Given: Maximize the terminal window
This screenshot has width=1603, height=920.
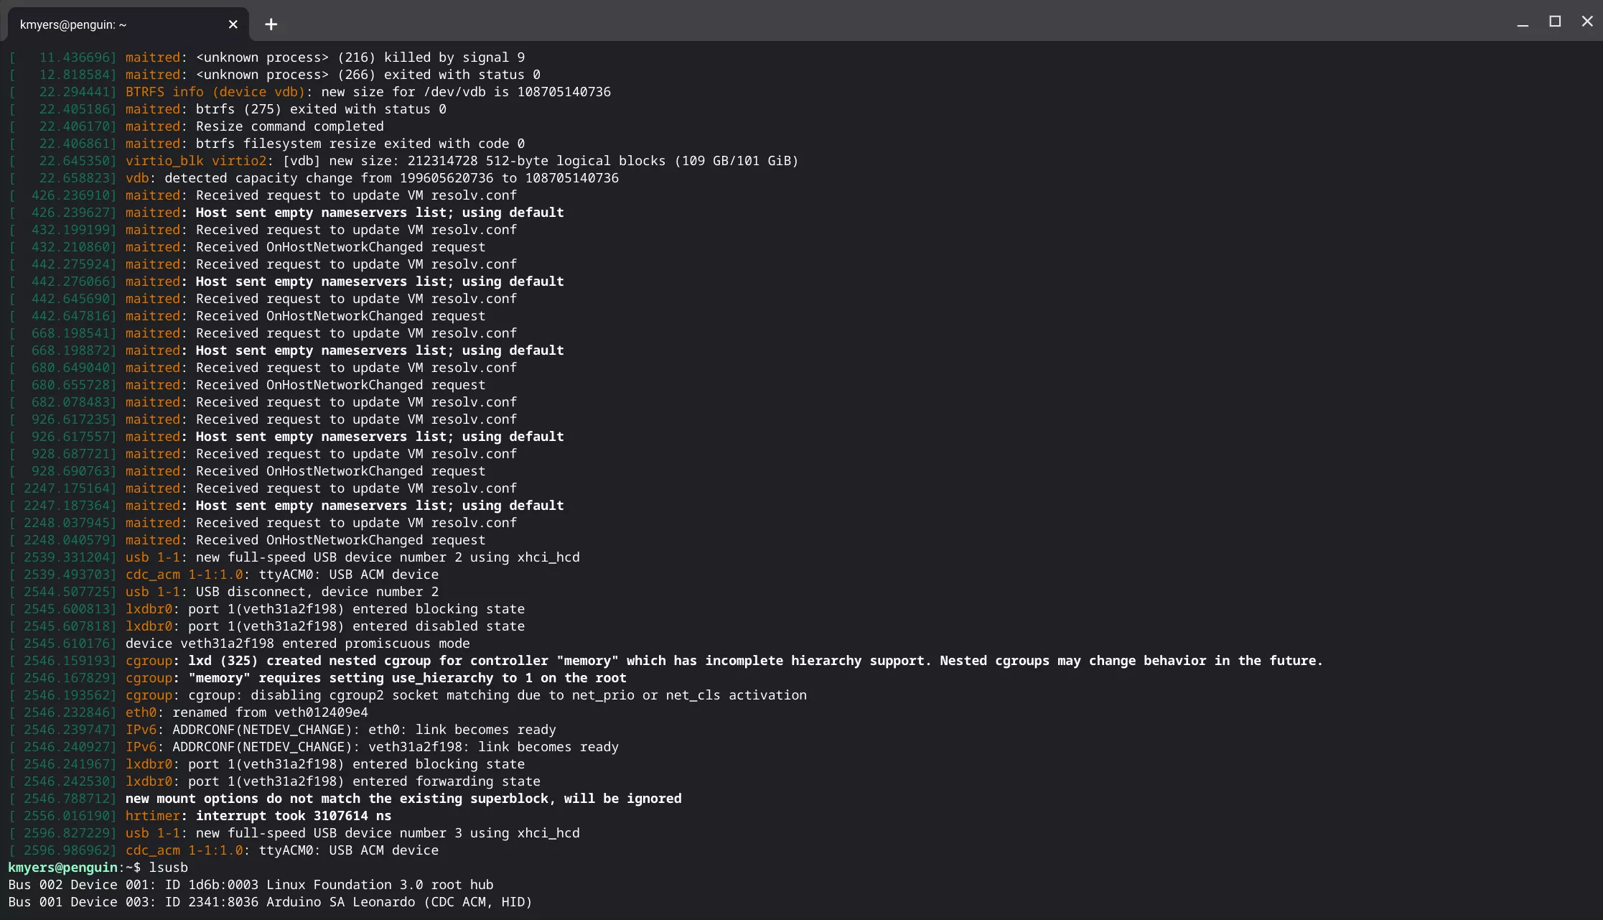Looking at the screenshot, I should point(1555,22).
